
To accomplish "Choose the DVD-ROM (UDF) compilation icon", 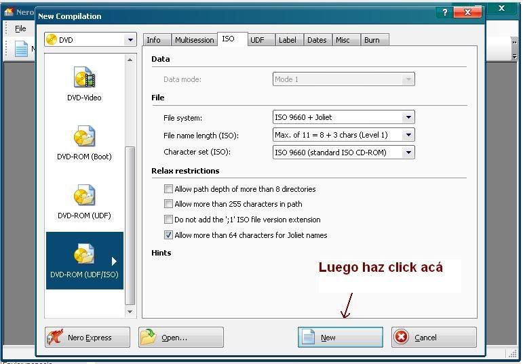I will point(84,195).
